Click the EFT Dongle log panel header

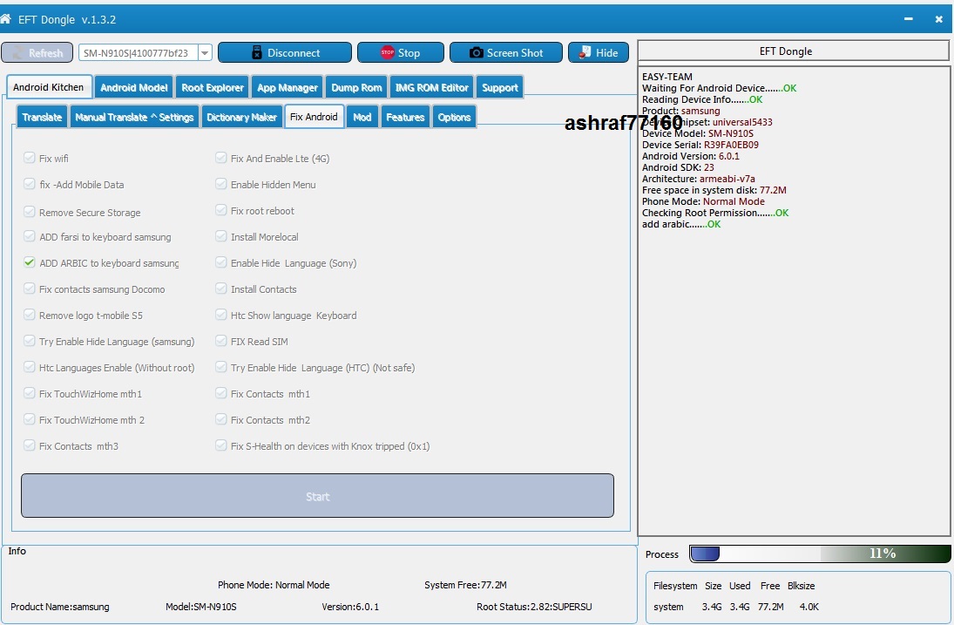pos(794,51)
